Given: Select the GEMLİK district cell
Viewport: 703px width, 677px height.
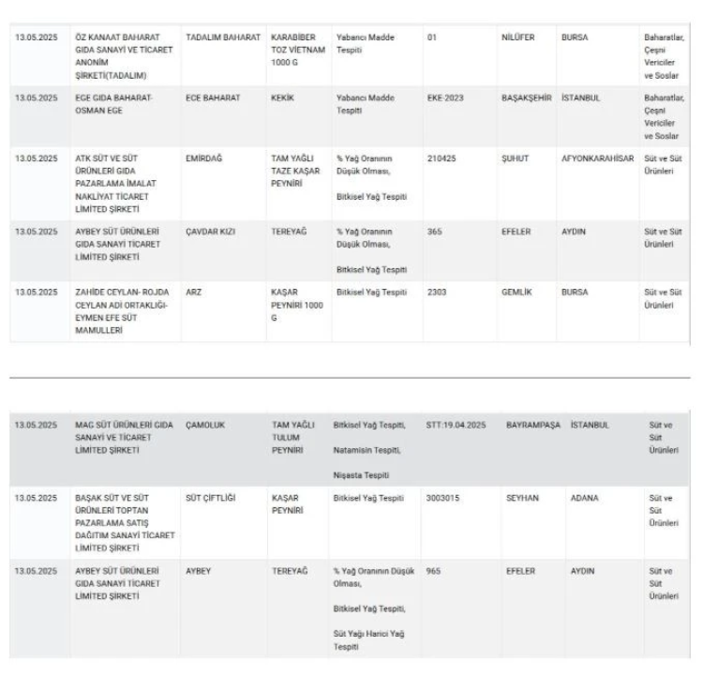Looking at the screenshot, I should pos(518,292).
